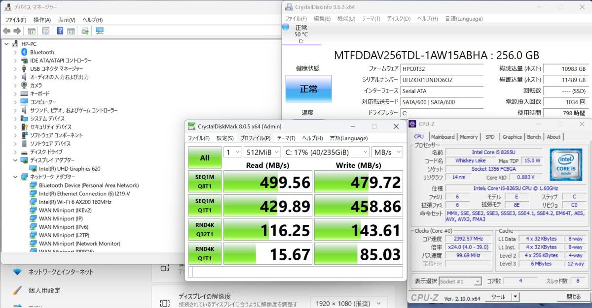The height and width of the screenshot is (308, 592).
Task: Switch to the Graphics tab in CPU-Z
Action: [x=512, y=137]
